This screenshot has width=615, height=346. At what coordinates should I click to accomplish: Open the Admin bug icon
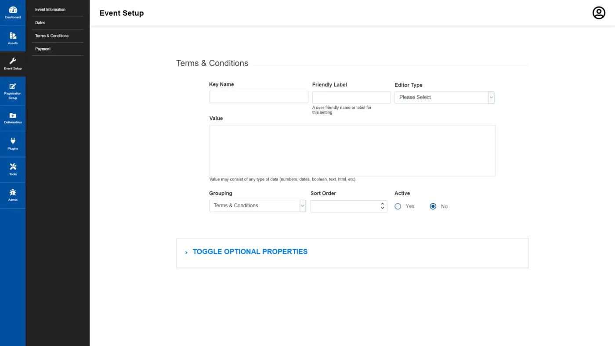(13, 192)
